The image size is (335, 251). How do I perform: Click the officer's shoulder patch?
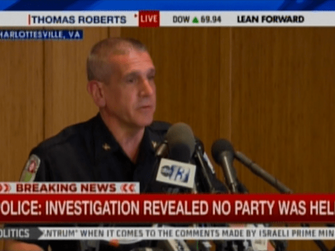(x=31, y=168)
